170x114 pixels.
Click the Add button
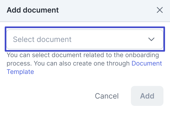[x=147, y=96]
